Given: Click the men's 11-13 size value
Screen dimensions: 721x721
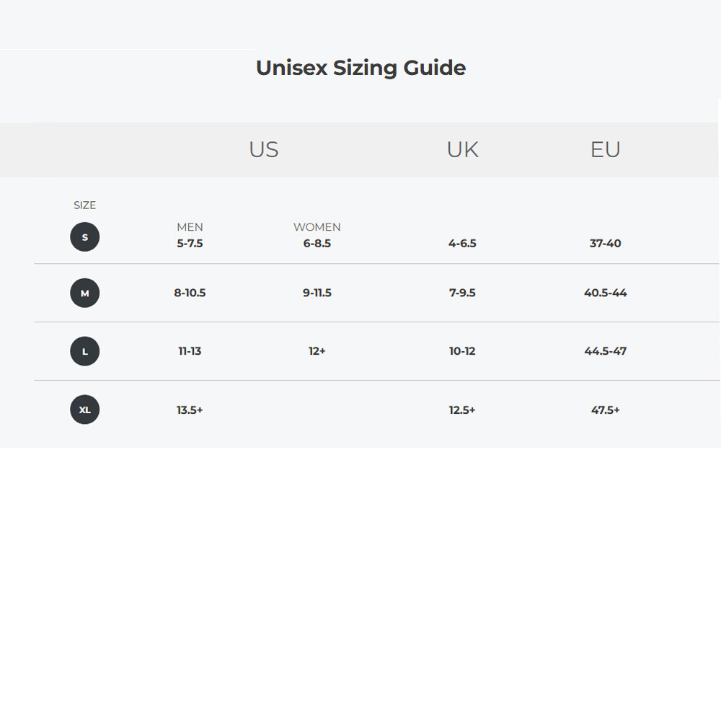Looking at the screenshot, I should point(190,352).
